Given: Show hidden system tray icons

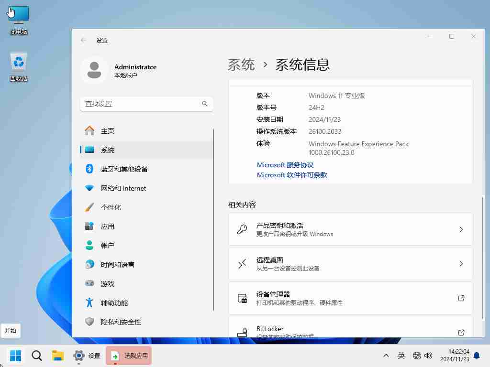Looking at the screenshot, I should coord(386,356).
